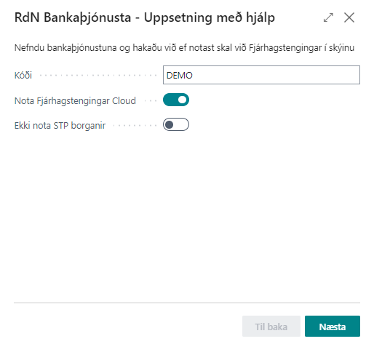Enable the Ekki nota STP borganir toggle
374x352 pixels.
pyautogui.click(x=176, y=124)
